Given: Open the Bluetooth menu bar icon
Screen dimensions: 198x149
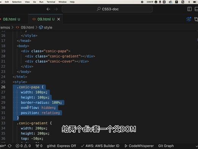Looking at the screenshot, I should [x=189, y=2].
